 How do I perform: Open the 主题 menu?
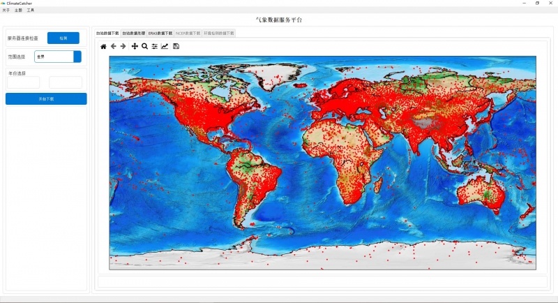click(18, 10)
